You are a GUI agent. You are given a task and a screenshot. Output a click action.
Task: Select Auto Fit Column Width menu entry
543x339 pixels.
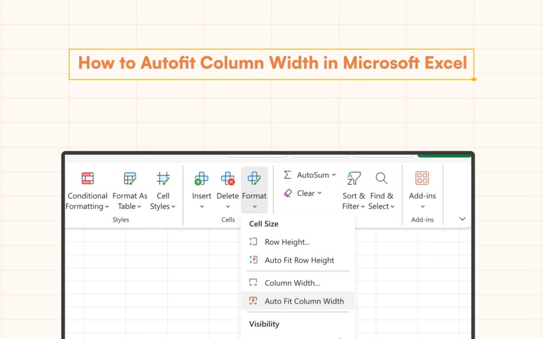coord(304,301)
